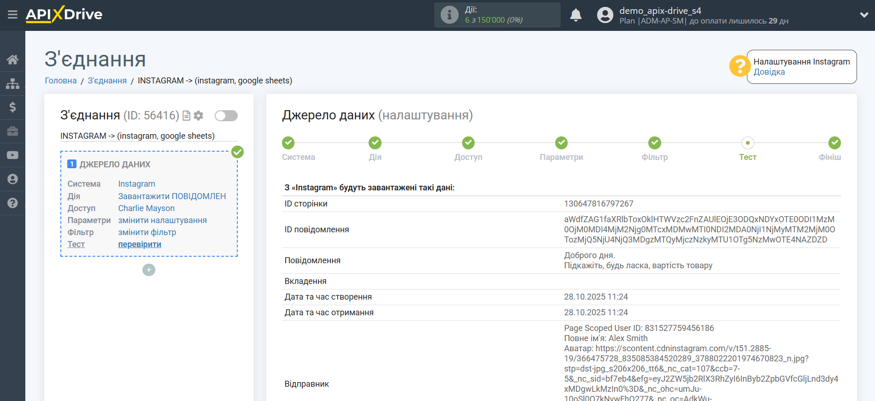Open the home icon in the sidebar
Image resolution: width=875 pixels, height=401 pixels.
[x=12, y=59]
